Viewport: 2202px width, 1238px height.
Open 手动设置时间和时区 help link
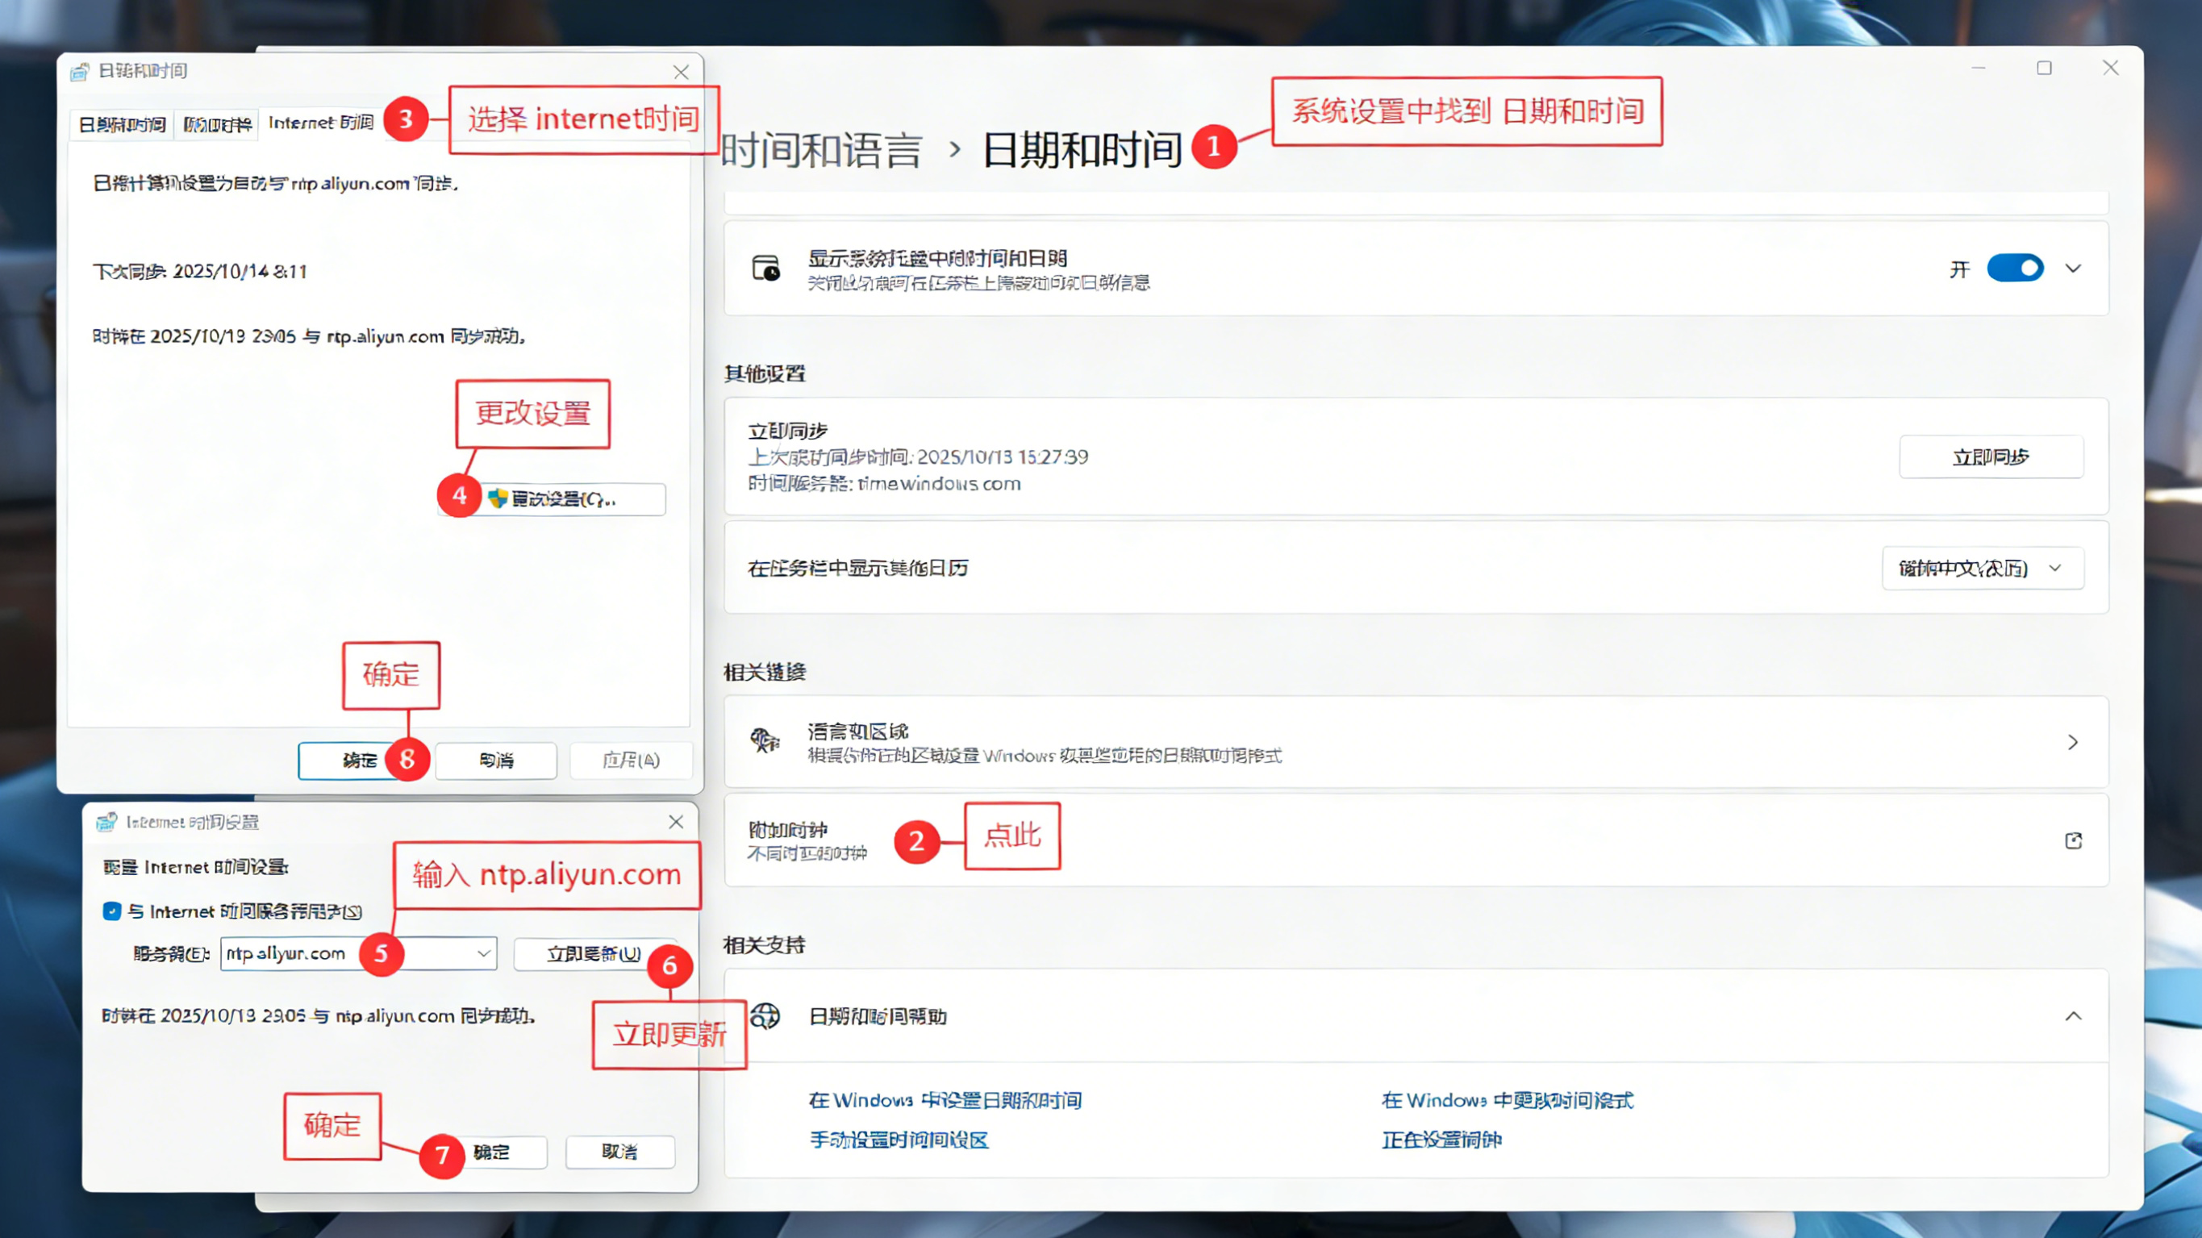click(899, 1140)
